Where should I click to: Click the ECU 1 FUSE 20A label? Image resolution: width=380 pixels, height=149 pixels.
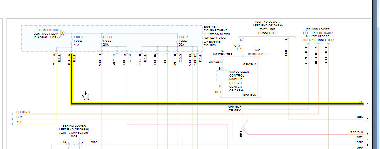pos(108,41)
